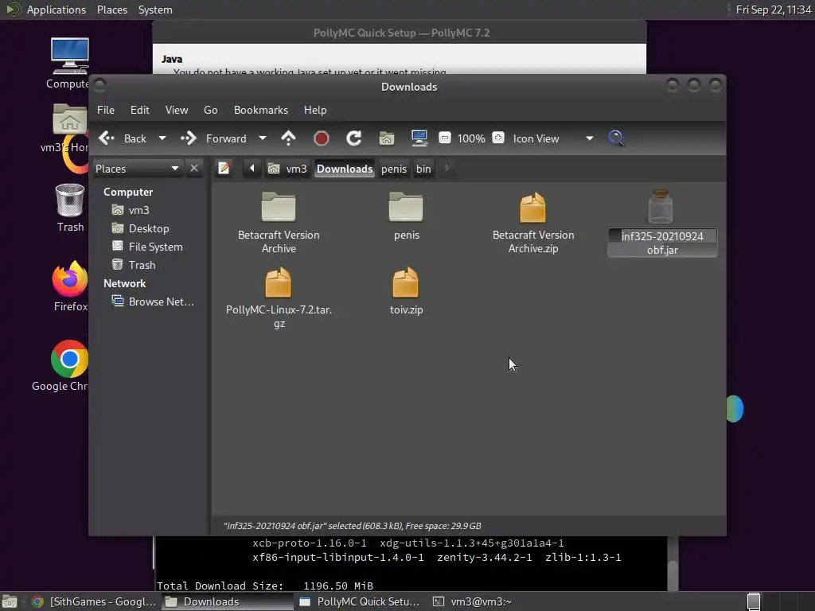Select the Betacraft Version Archive folder
The width and height of the screenshot is (815, 611).
[x=279, y=223]
